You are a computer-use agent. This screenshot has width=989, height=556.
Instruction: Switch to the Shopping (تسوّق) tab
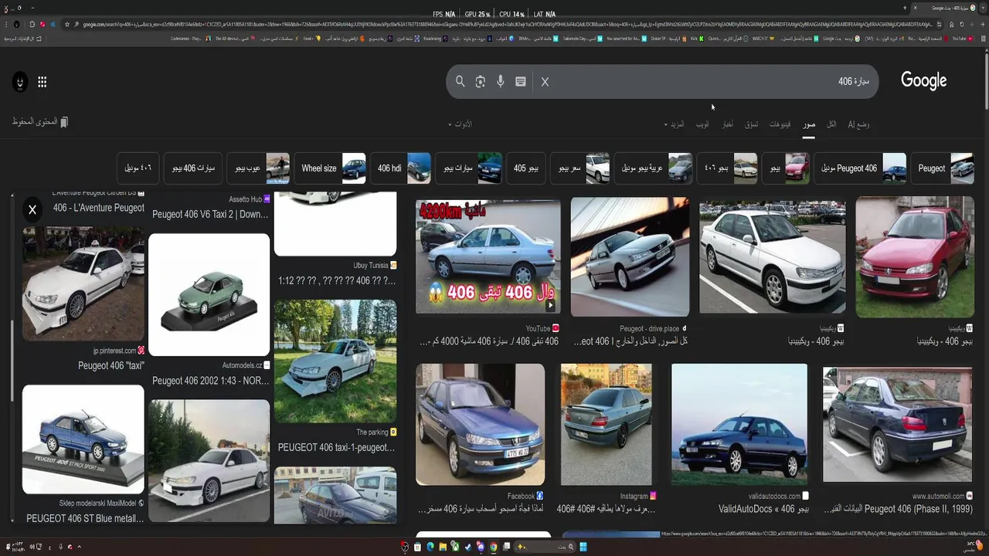(x=752, y=124)
